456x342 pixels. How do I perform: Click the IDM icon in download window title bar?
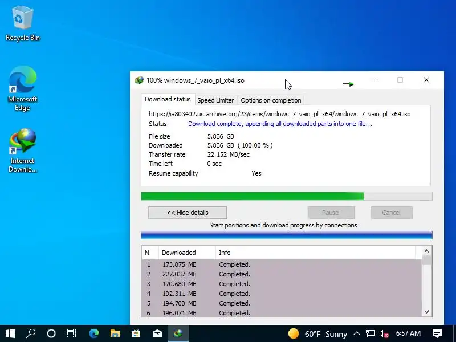coord(139,80)
